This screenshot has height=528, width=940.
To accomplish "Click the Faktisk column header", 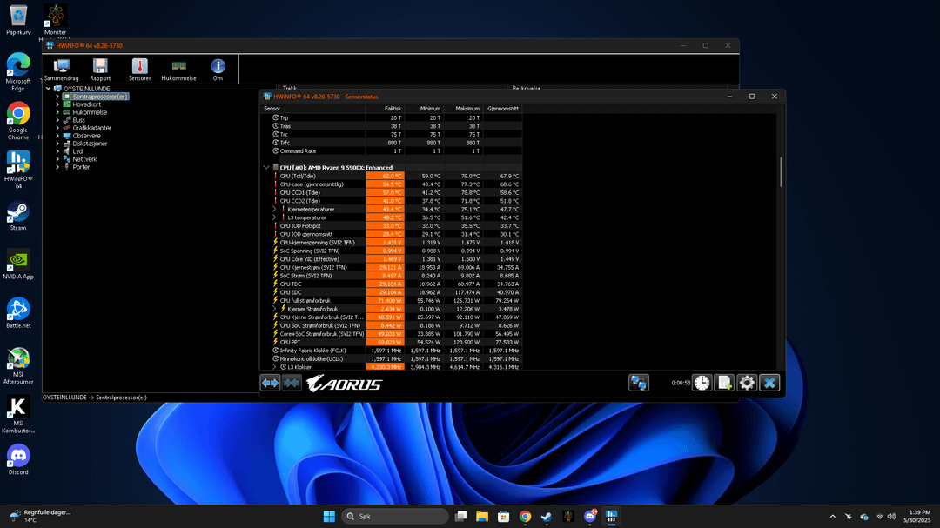I will coord(386,109).
